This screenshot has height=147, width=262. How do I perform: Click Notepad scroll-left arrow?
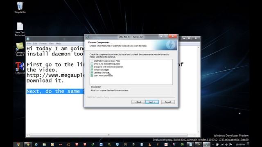coord(28,135)
